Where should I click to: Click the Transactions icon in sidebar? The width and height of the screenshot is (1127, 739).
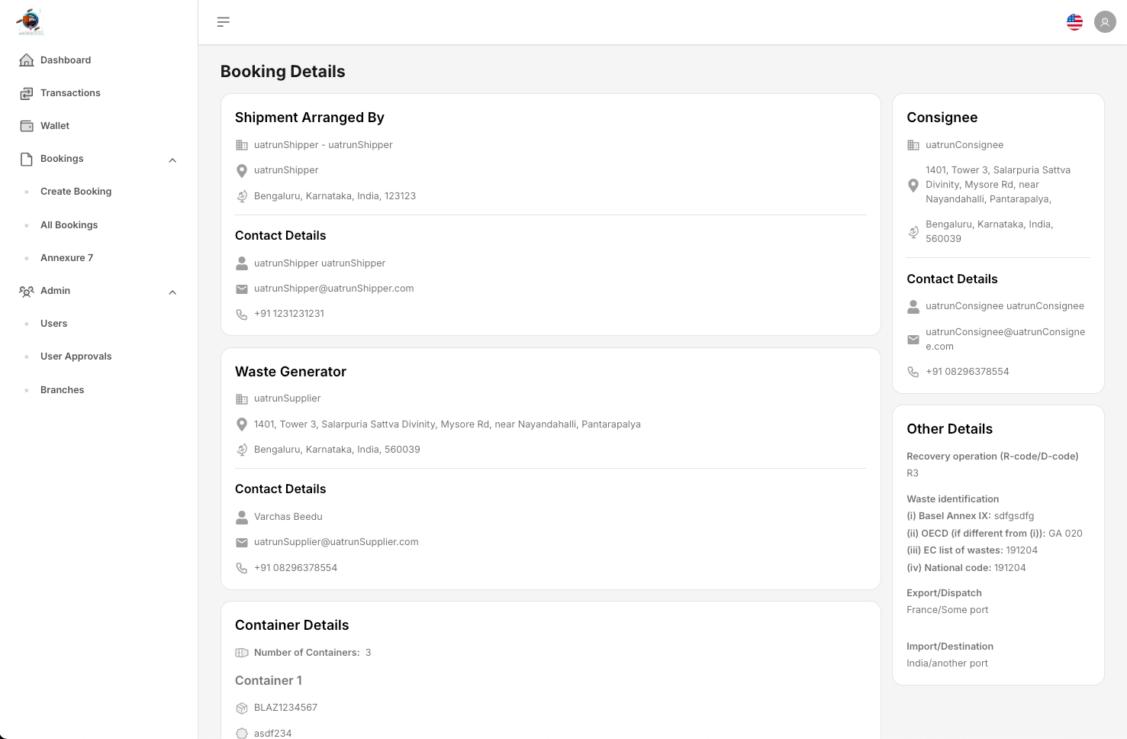[27, 93]
